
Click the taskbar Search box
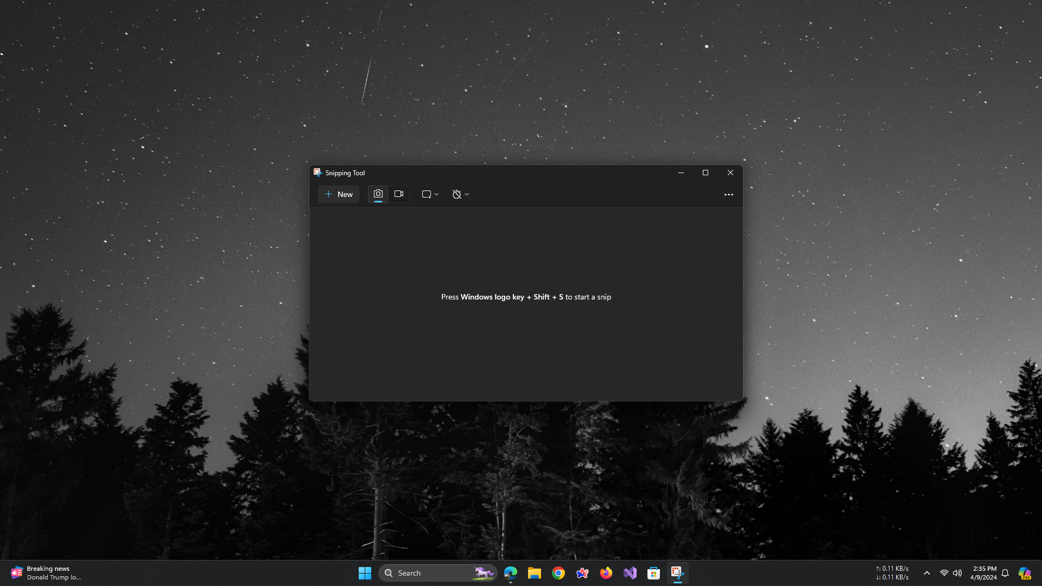(x=429, y=573)
